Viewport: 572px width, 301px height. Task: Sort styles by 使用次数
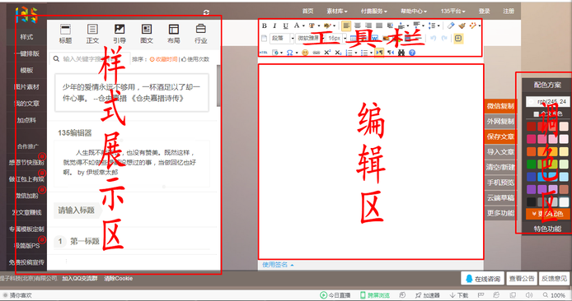pyautogui.click(x=195, y=59)
